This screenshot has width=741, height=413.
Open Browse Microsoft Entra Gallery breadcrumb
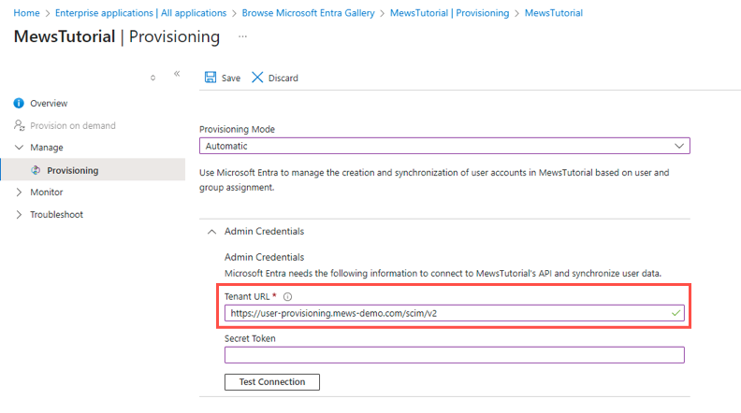(x=308, y=13)
